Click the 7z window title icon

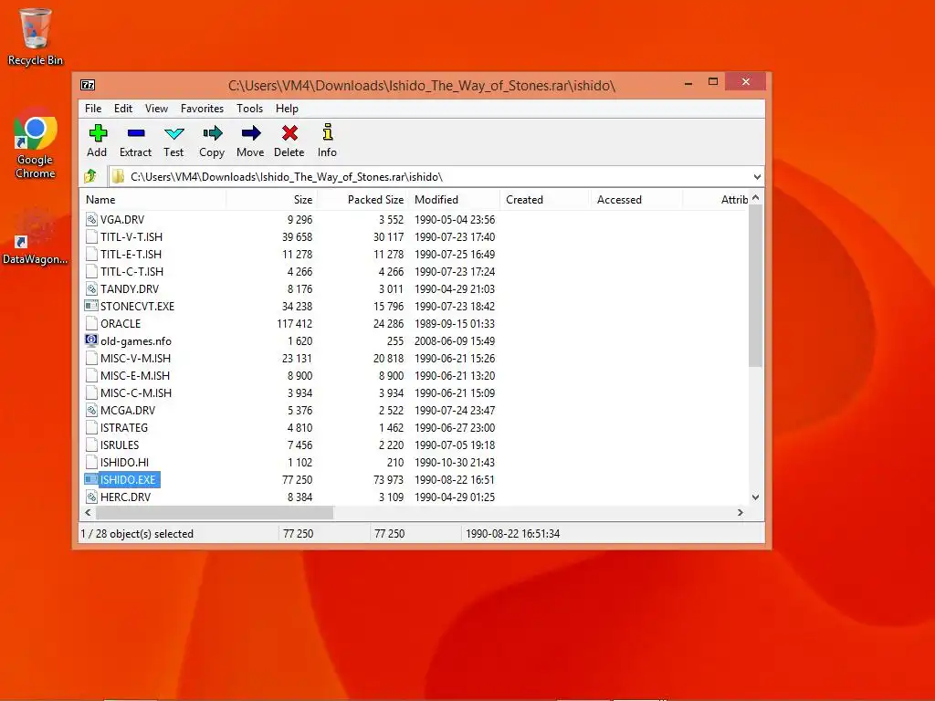click(x=88, y=85)
